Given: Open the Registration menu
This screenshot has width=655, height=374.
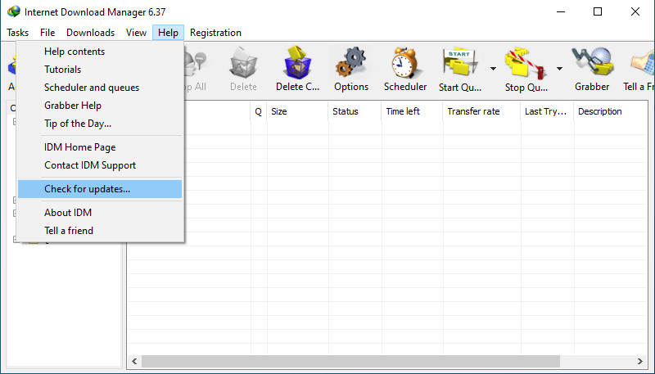Looking at the screenshot, I should (x=215, y=33).
